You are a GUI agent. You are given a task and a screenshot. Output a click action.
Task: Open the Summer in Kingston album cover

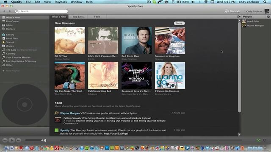[170, 41]
